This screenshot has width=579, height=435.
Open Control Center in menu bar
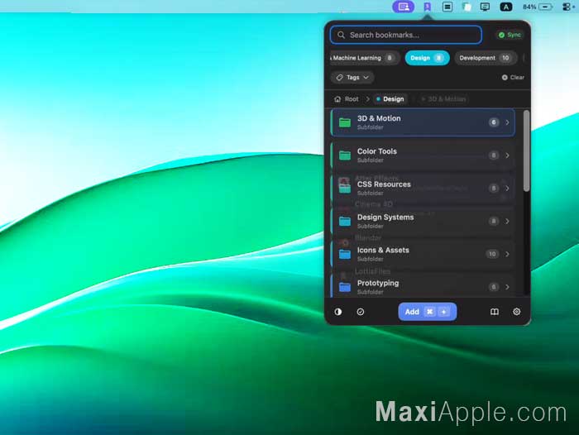[567, 7]
